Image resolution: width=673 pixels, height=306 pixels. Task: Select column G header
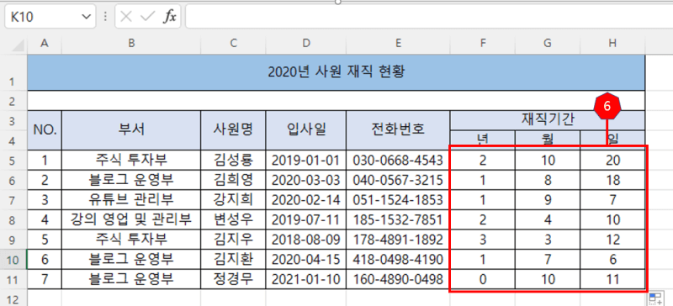tap(548, 43)
